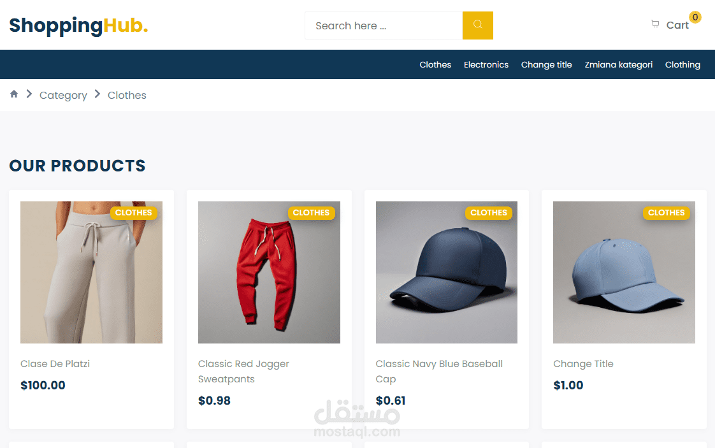The image size is (715, 448).
Task: Click chevron between Category and Clothes
Action: (x=97, y=94)
